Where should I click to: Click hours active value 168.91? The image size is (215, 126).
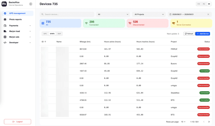tap(107, 115)
